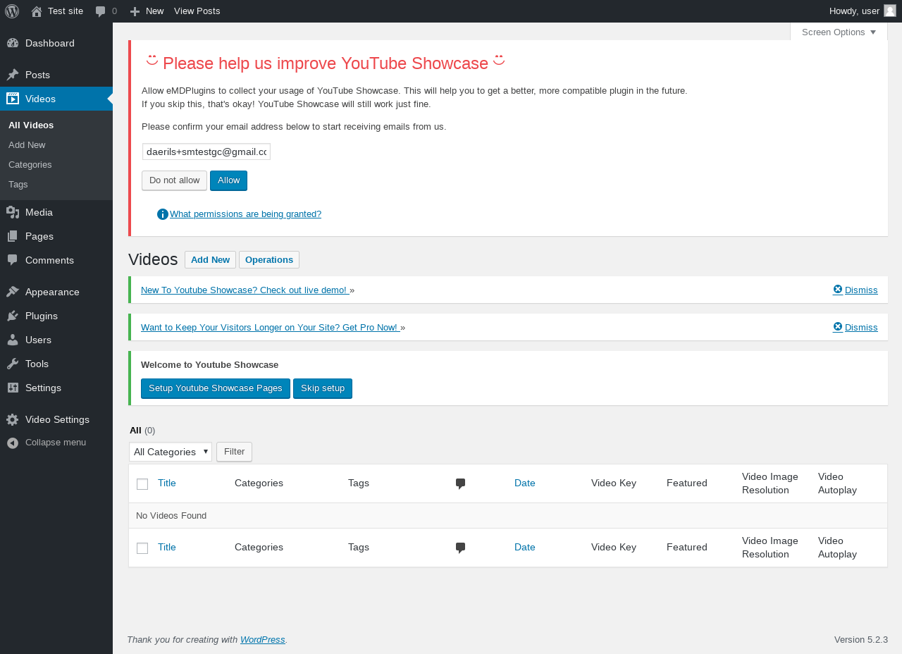Viewport: 902px width, 654px height.
Task: Sort the table by Date column header
Action: click(525, 483)
